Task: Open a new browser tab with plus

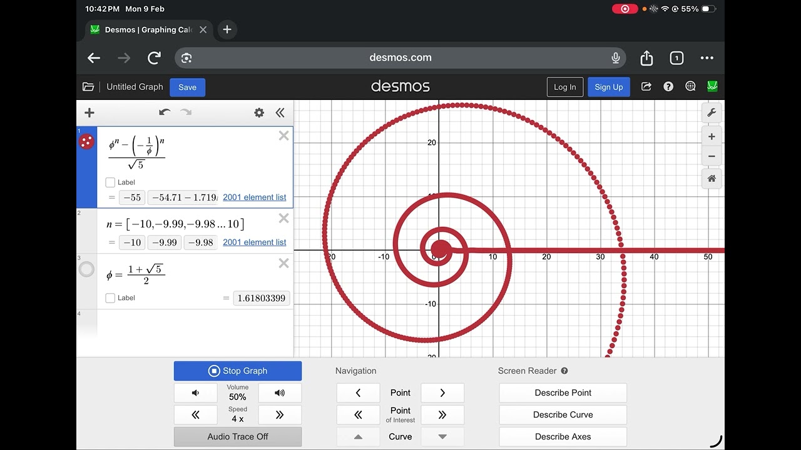Action: 227,29
